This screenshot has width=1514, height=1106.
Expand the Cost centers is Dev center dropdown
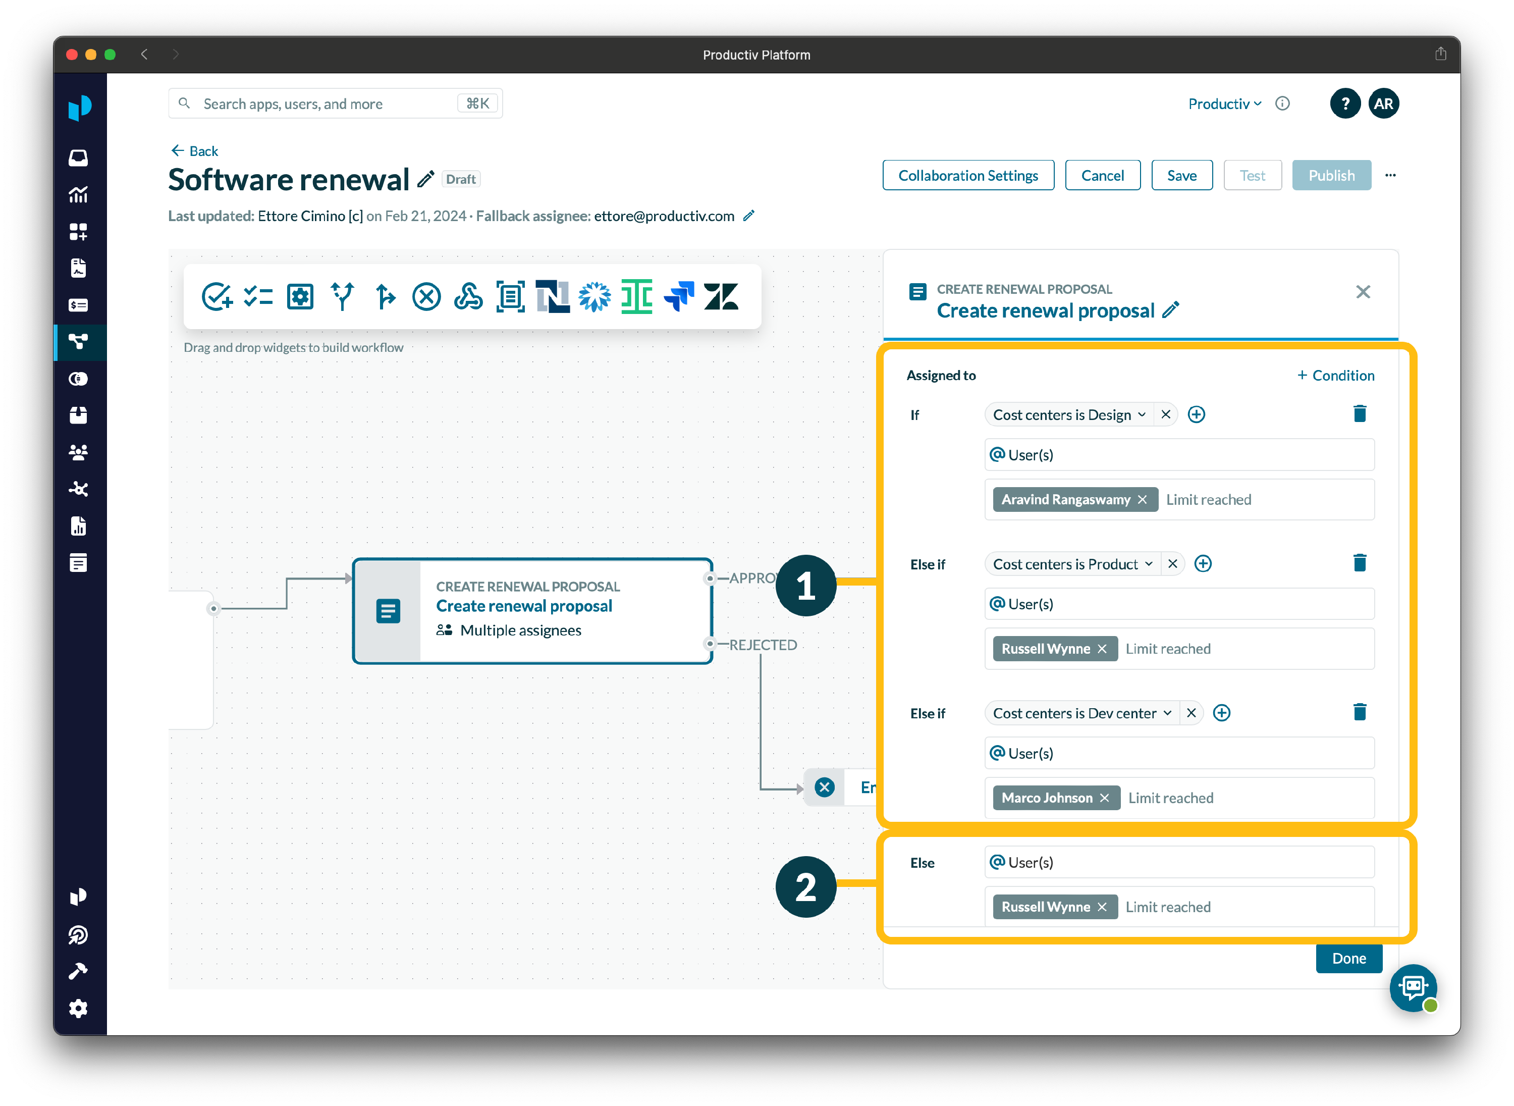tap(1167, 713)
